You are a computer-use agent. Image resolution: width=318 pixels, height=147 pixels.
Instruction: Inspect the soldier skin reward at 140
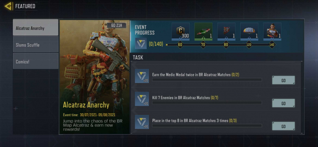272,31
